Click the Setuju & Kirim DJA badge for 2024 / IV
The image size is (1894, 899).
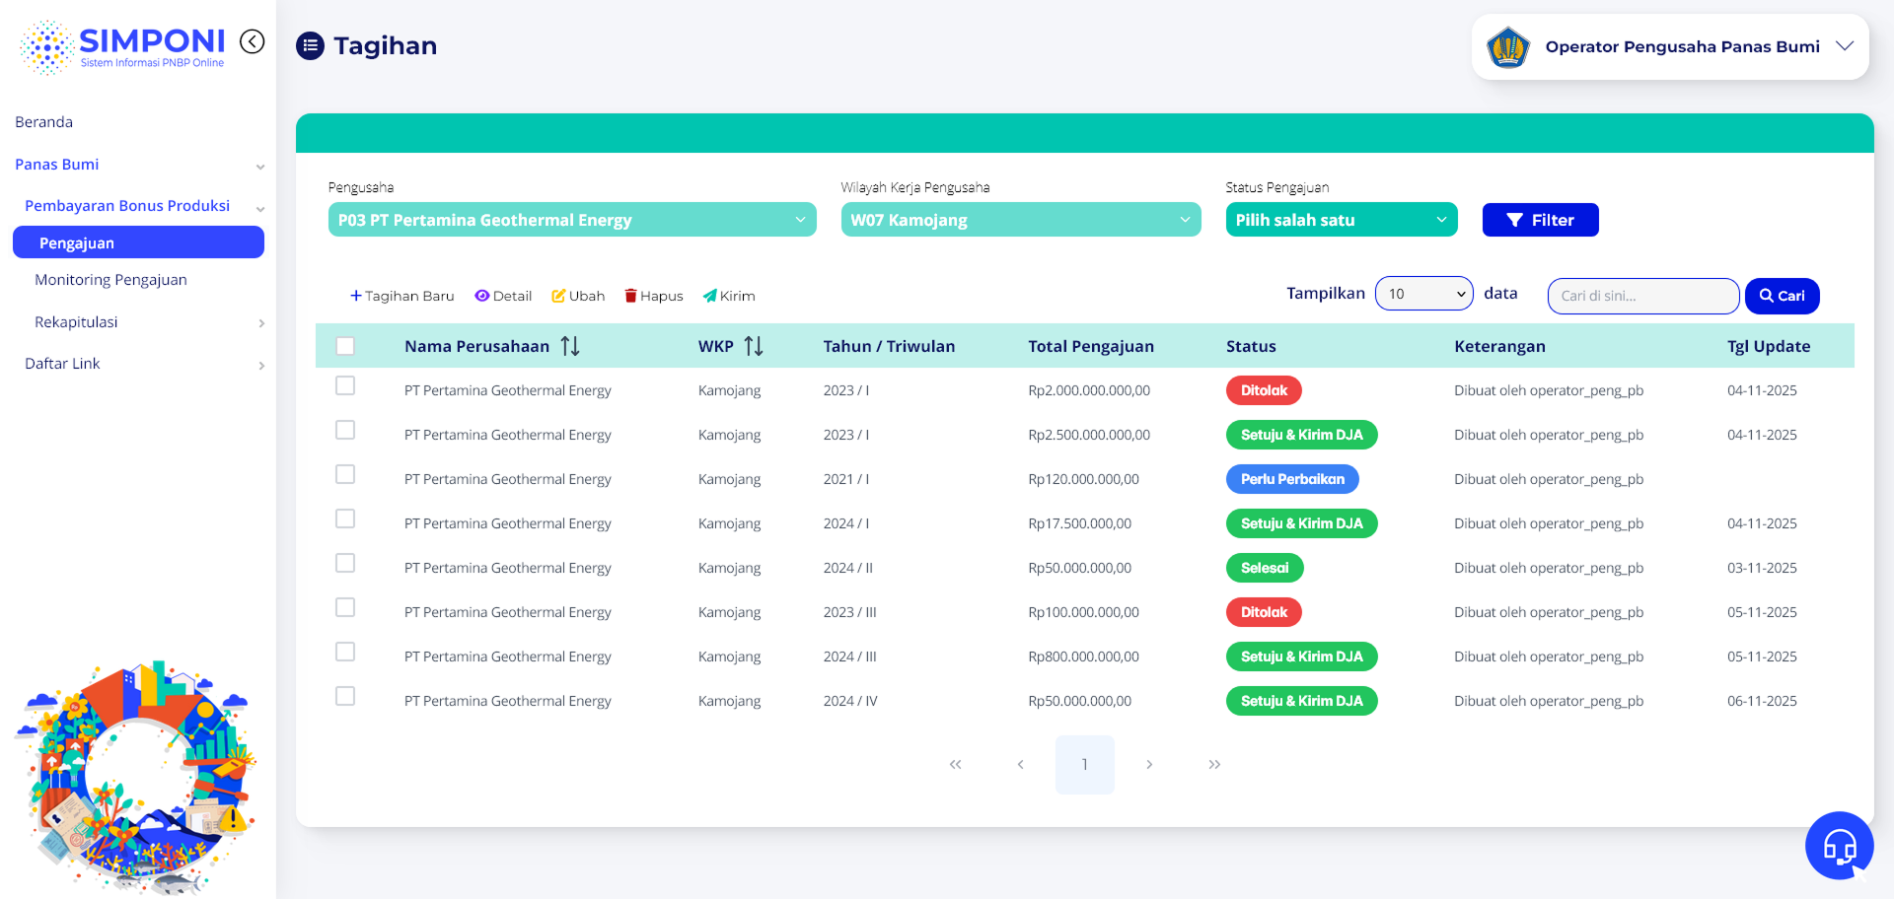tap(1302, 701)
